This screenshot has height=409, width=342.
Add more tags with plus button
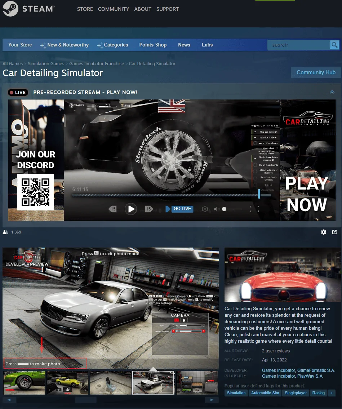pyautogui.click(x=332, y=393)
